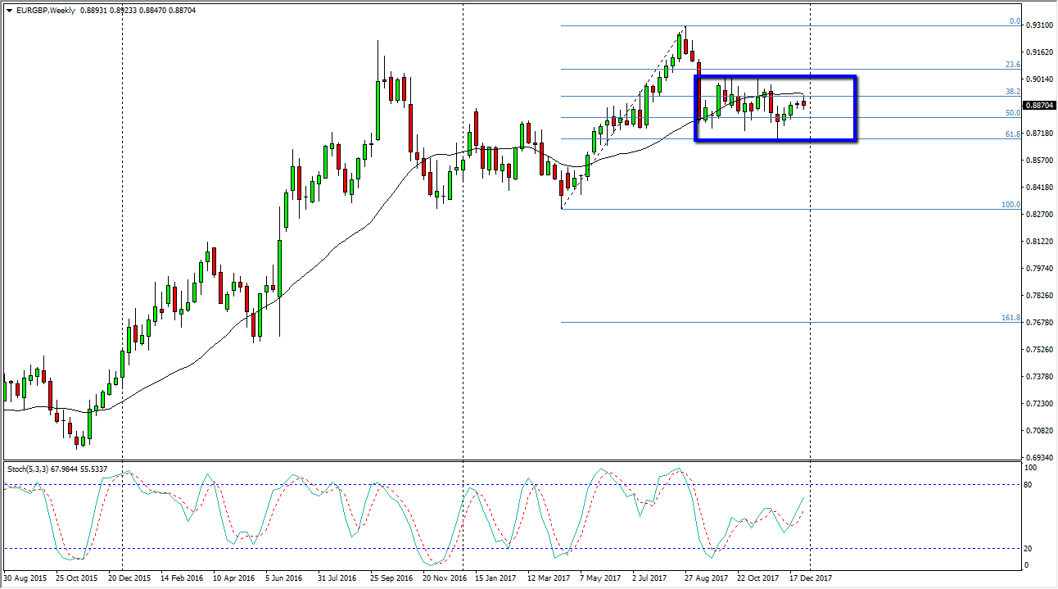Click the 61.8 Fibonacci level label
The height and width of the screenshot is (589, 1058).
tap(1012, 134)
